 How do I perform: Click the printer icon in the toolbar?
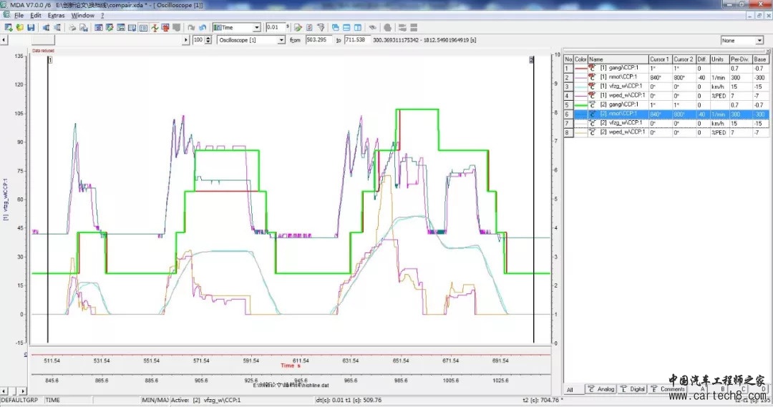pyautogui.click(x=72, y=27)
